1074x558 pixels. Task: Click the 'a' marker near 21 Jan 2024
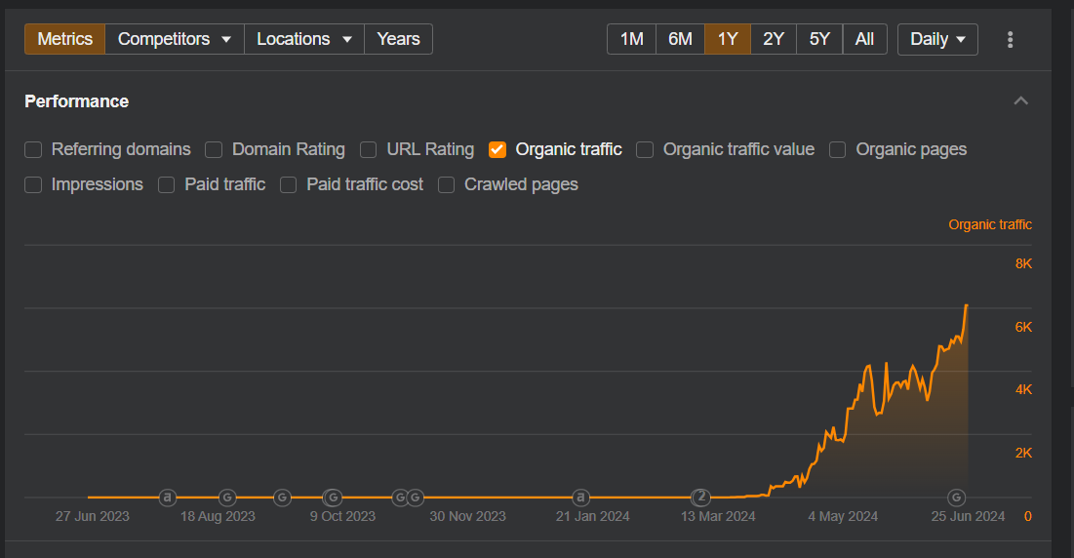(x=580, y=498)
